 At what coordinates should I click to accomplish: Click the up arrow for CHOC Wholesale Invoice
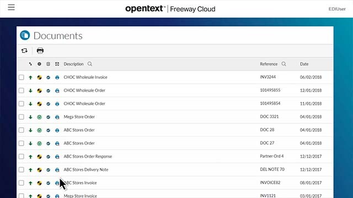point(30,78)
